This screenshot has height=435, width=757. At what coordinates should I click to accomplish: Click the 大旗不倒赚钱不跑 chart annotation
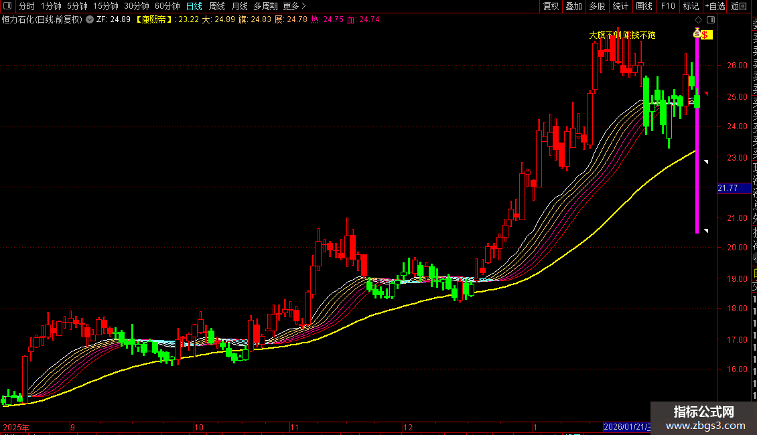click(622, 35)
